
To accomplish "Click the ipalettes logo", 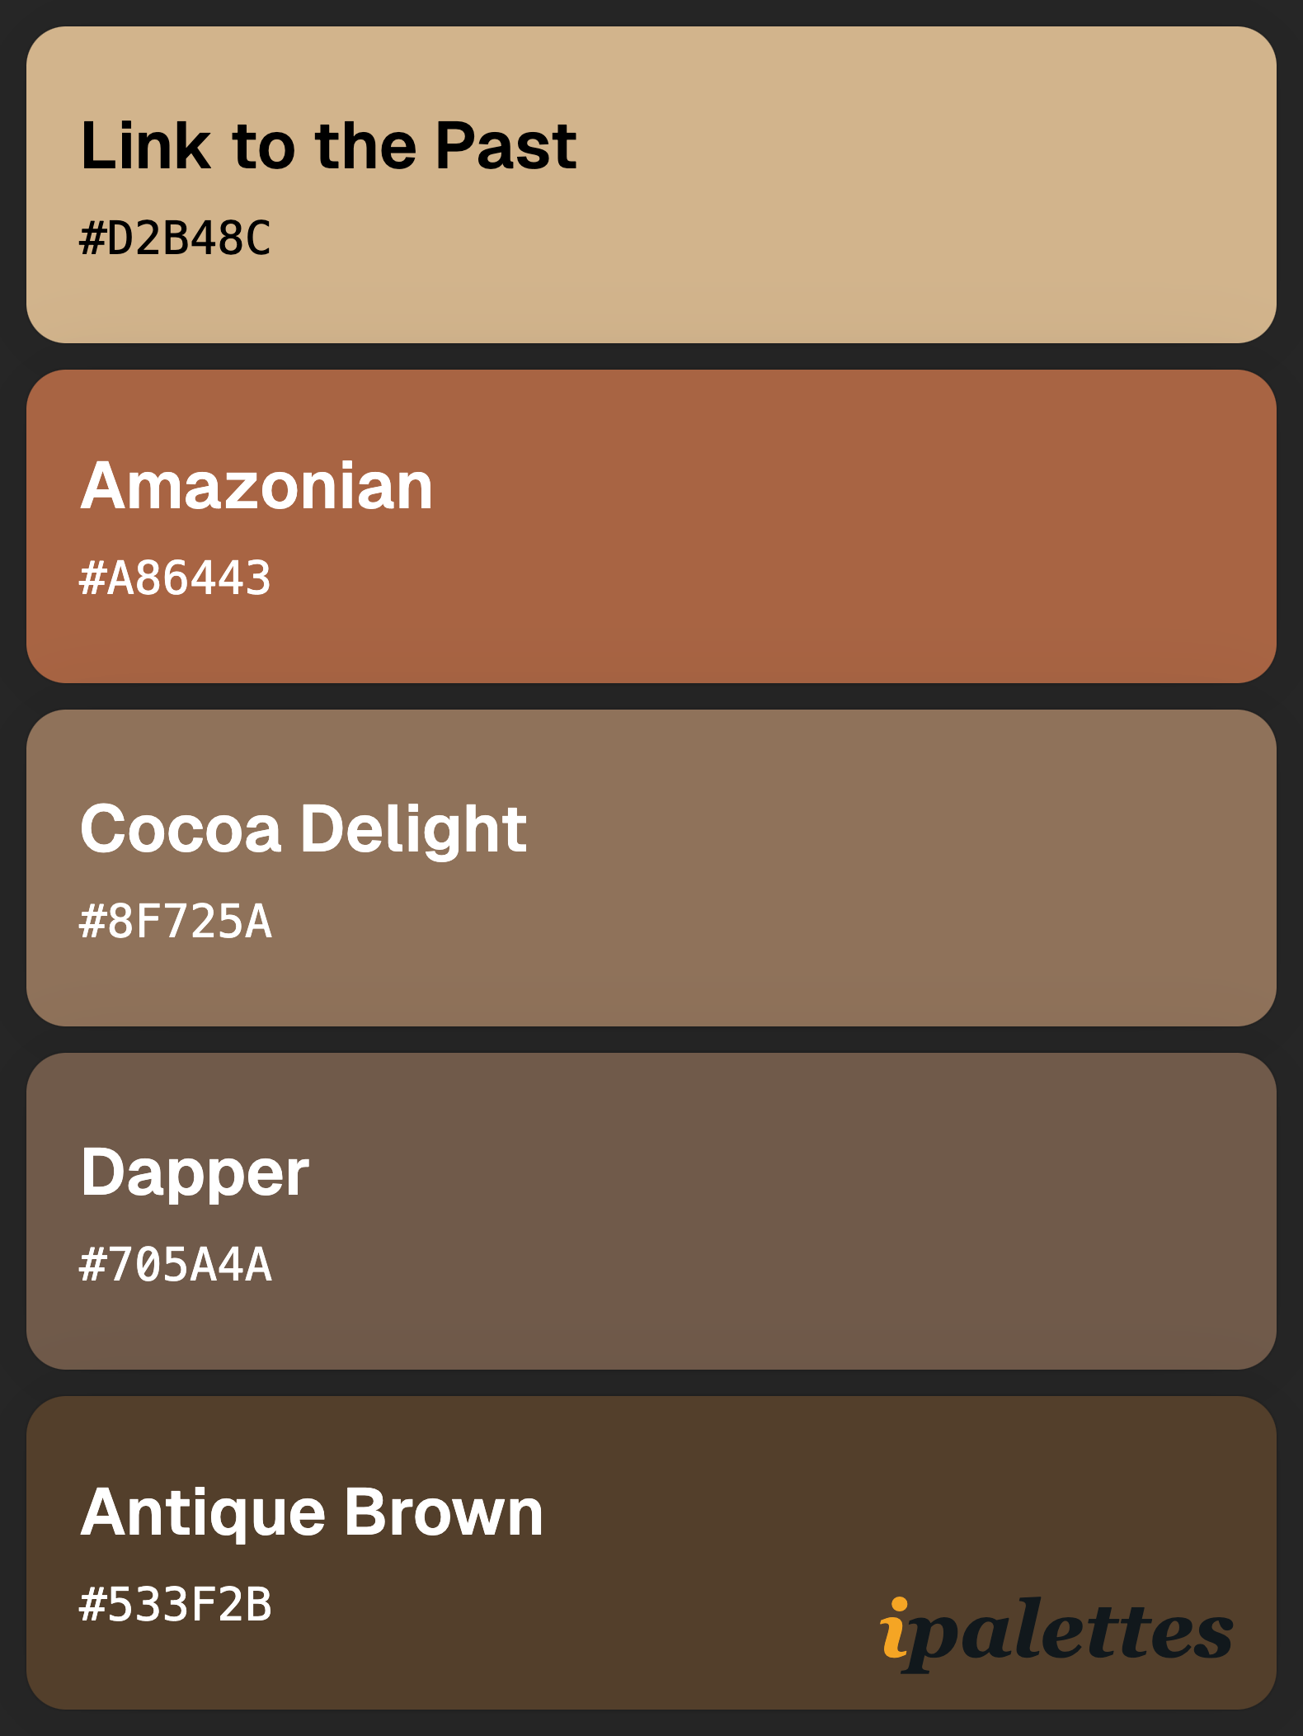I will (x=1056, y=1634).
